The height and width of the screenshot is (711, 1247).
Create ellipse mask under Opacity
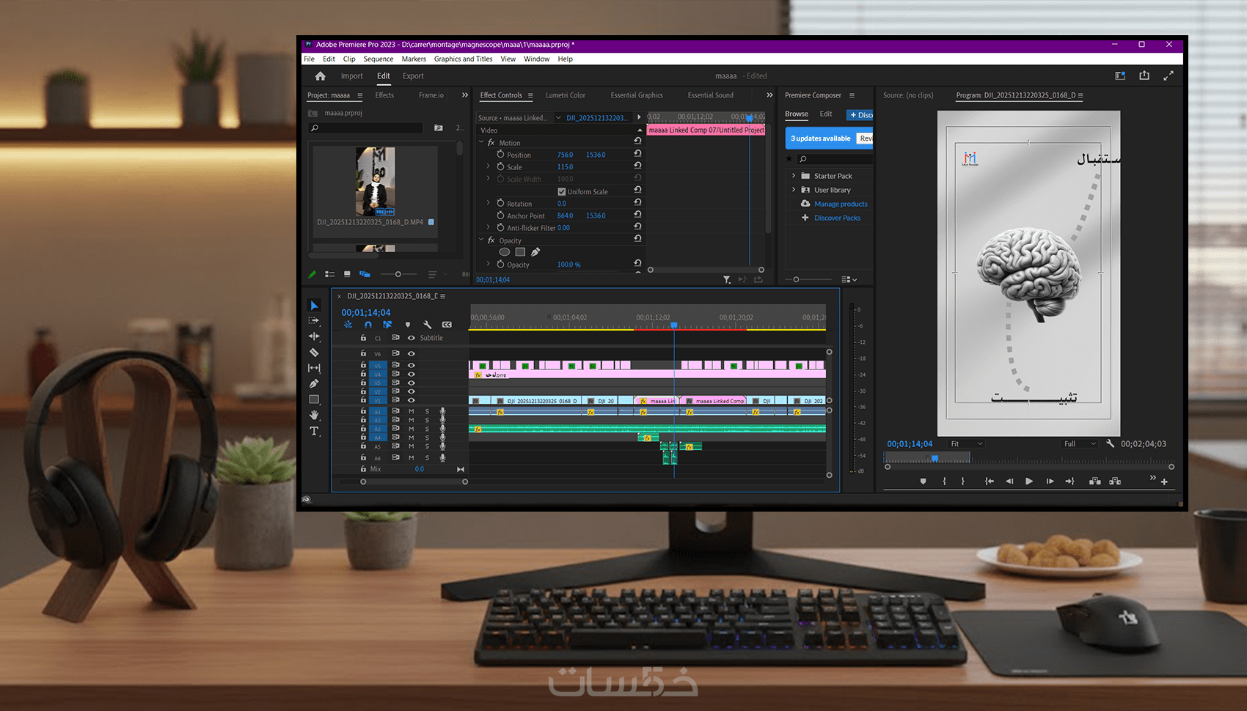pos(505,252)
